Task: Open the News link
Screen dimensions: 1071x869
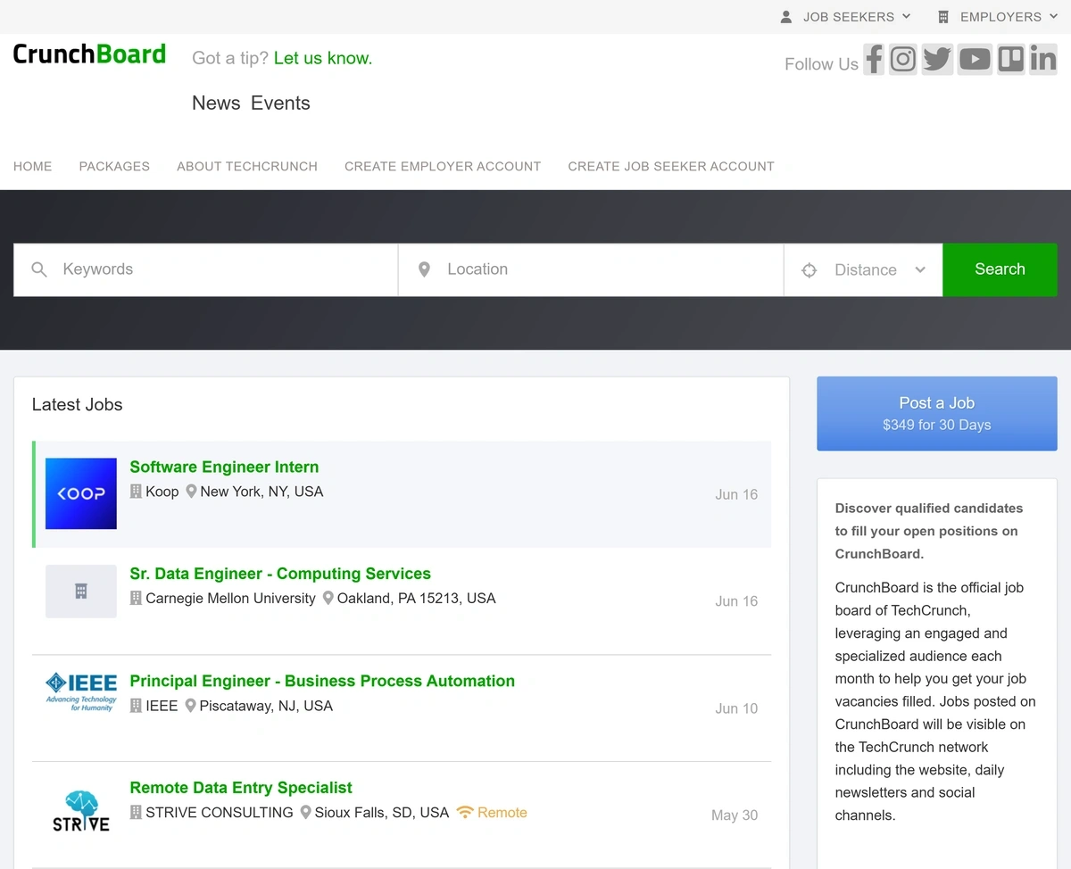Action: (x=216, y=103)
